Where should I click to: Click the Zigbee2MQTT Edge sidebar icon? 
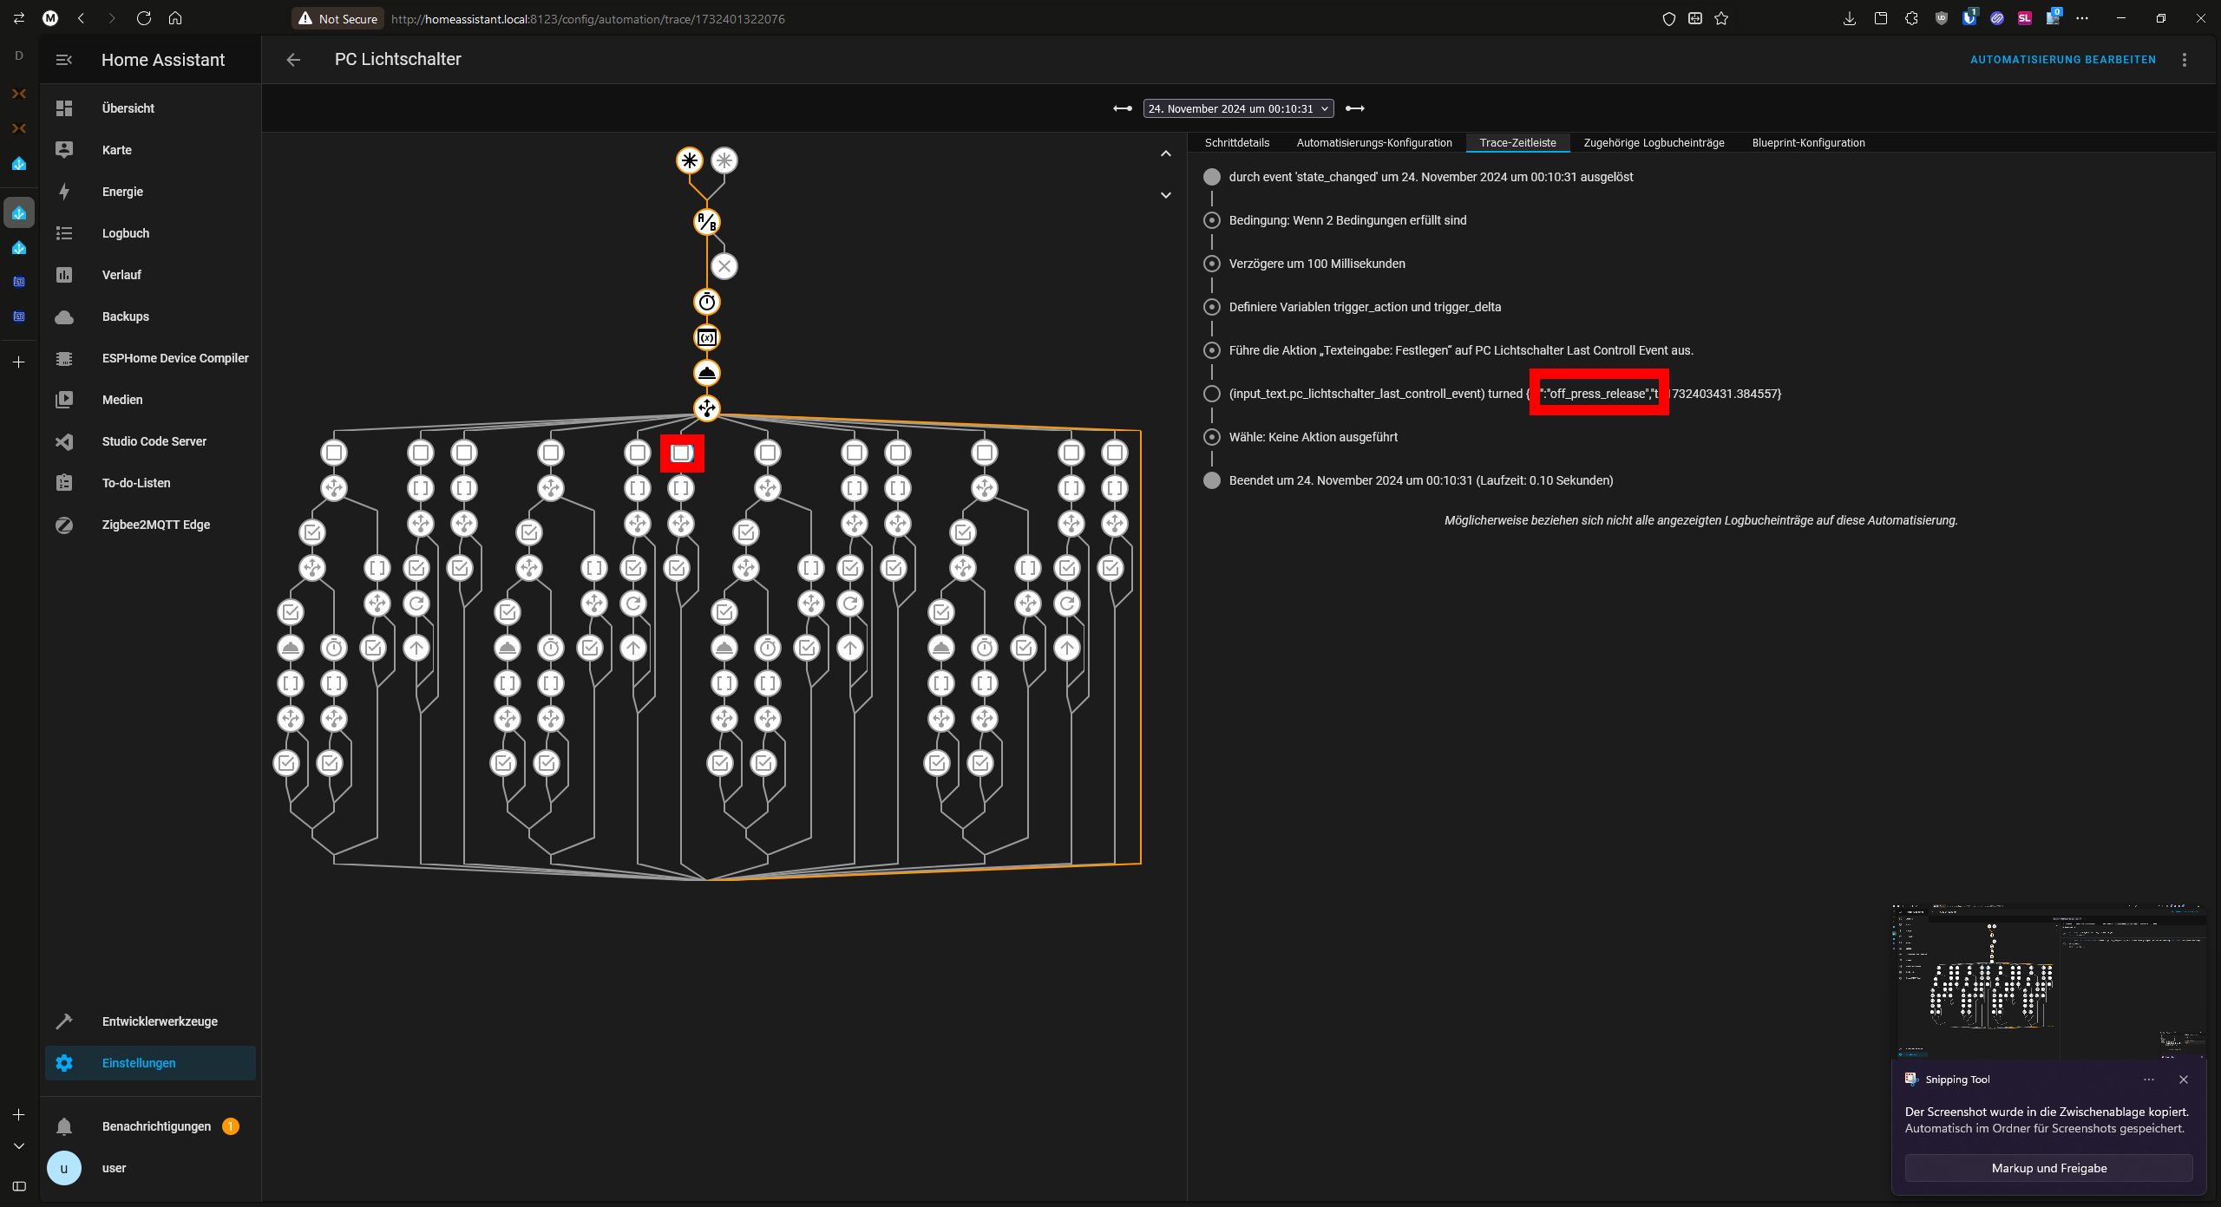coord(64,525)
